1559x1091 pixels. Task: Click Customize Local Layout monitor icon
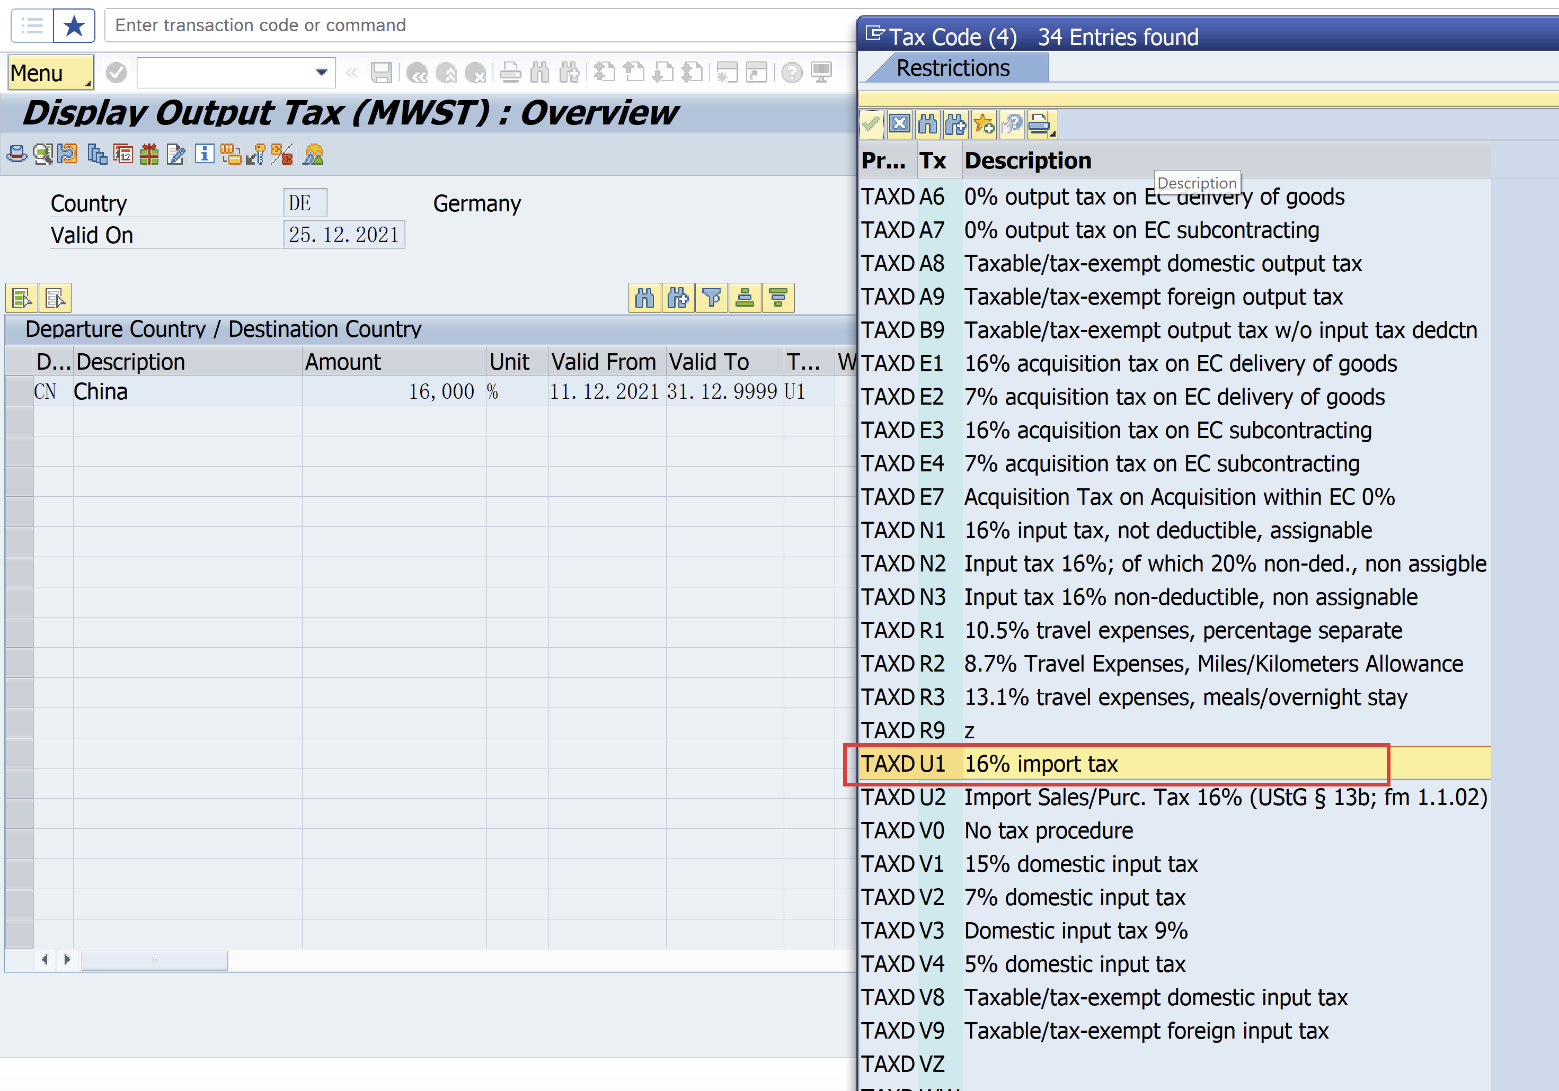pyautogui.click(x=821, y=72)
